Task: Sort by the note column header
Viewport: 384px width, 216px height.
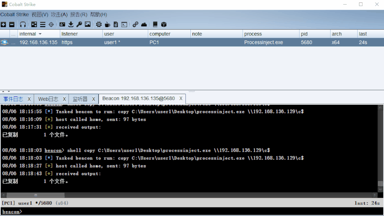Action: tap(216, 34)
